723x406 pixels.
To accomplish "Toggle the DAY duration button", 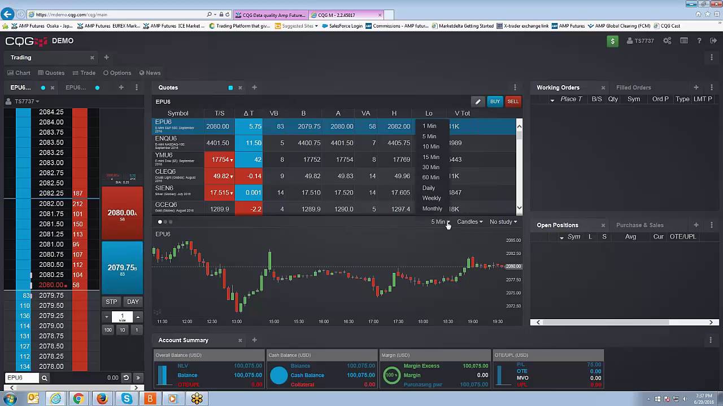I will [x=133, y=302].
